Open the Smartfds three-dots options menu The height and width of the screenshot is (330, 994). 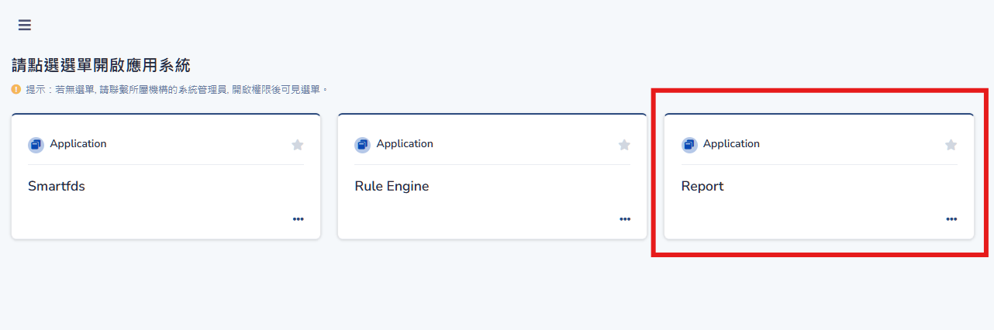click(x=299, y=219)
